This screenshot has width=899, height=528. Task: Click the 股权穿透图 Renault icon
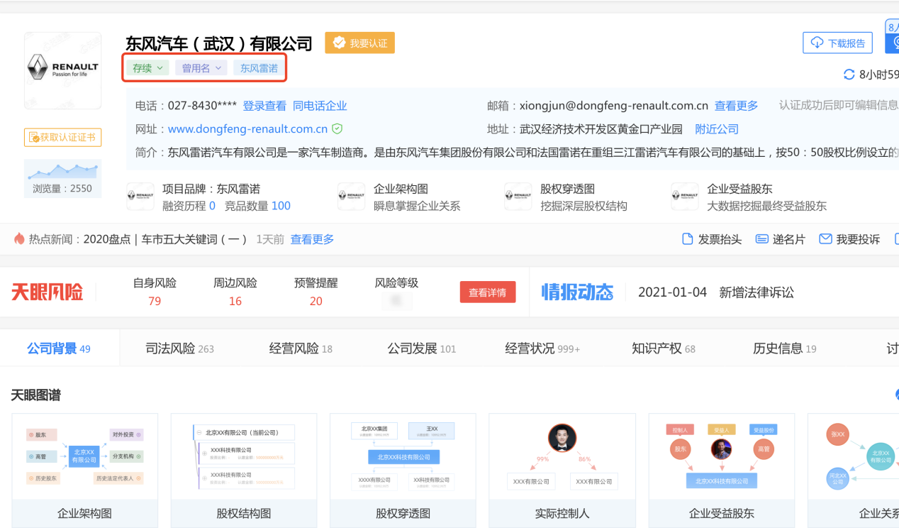point(518,197)
